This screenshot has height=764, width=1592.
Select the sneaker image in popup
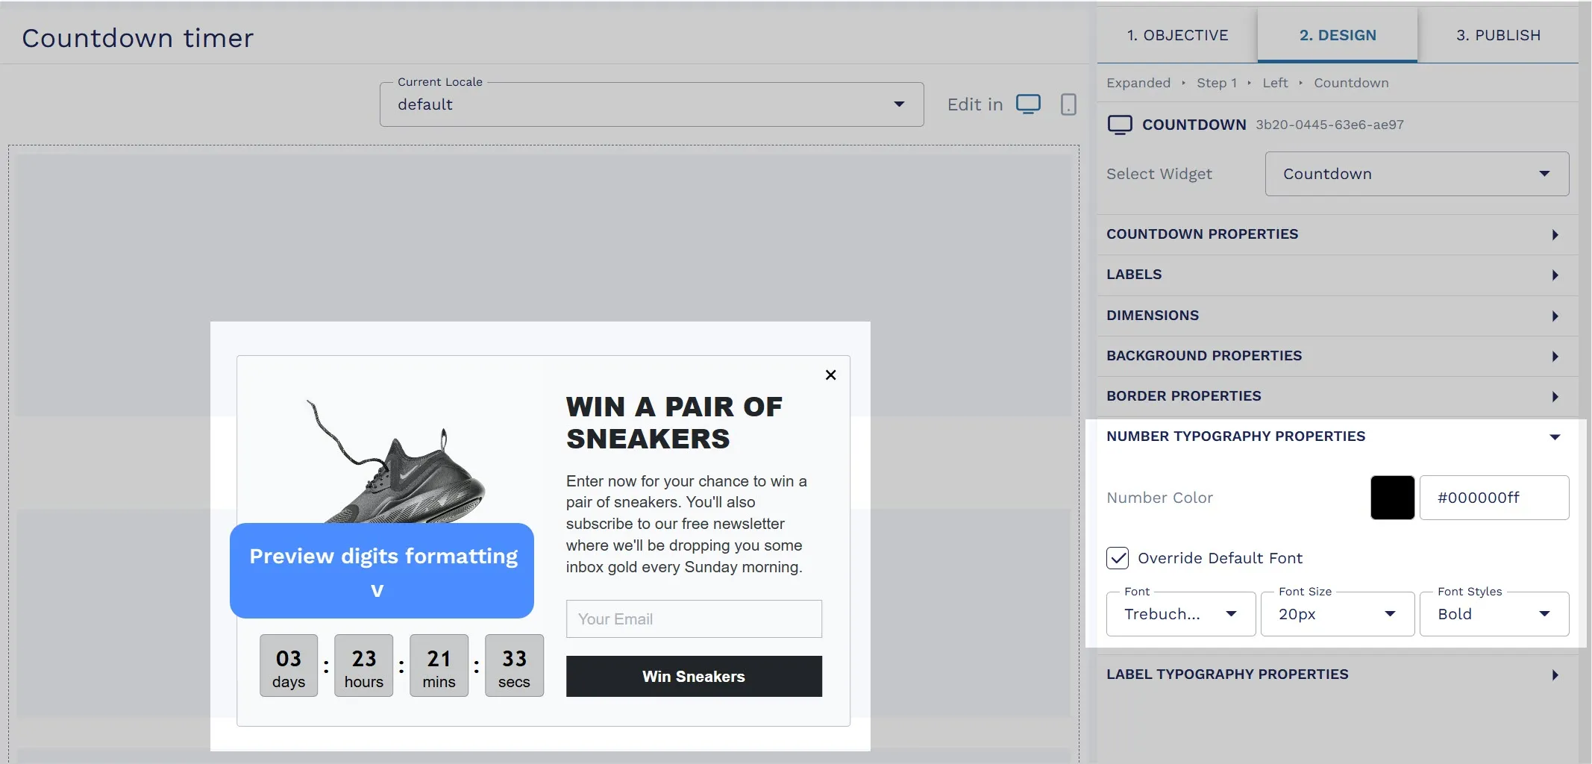[x=398, y=462]
